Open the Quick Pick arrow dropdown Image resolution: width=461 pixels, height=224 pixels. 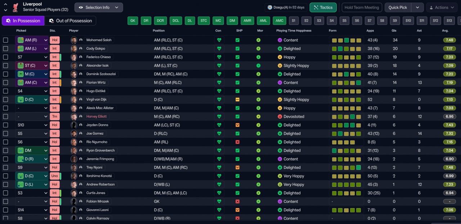tap(417, 7)
